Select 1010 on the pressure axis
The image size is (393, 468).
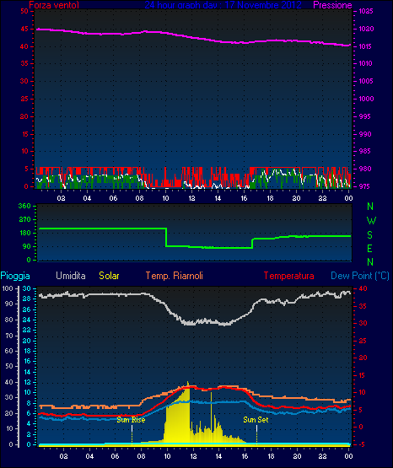tap(365, 63)
